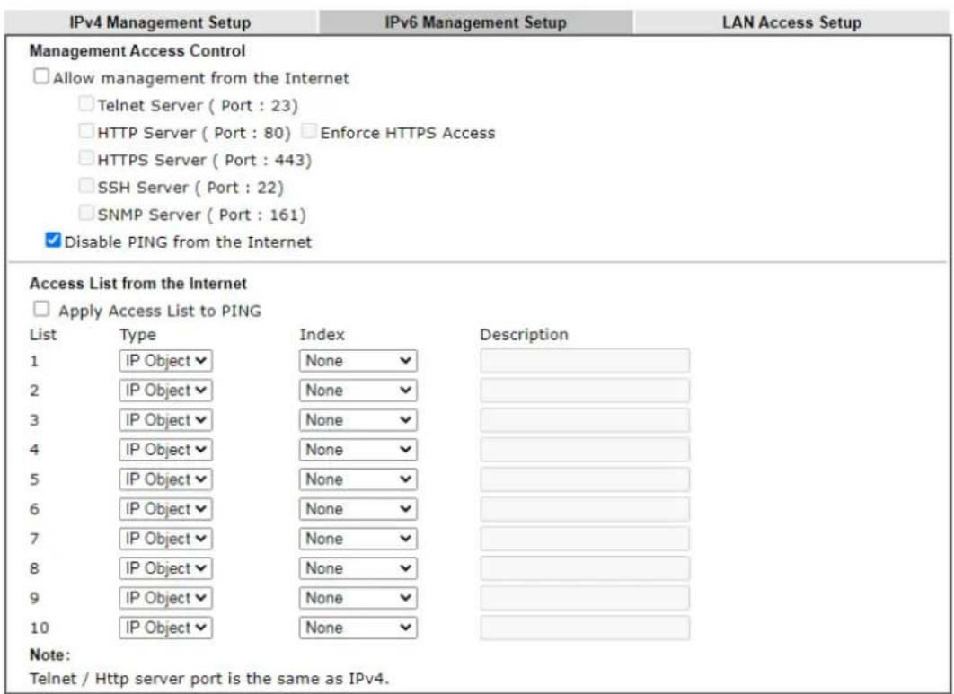Open Index dropdown for list 6
This screenshot has width=954, height=694.
pos(358,509)
